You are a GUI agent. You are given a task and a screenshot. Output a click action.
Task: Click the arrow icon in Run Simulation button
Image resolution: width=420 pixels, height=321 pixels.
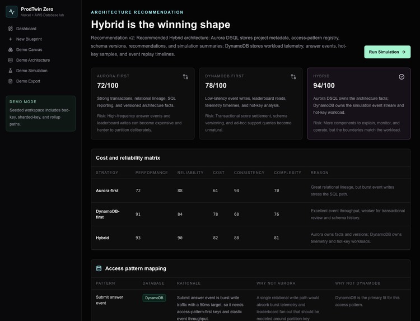(404, 52)
